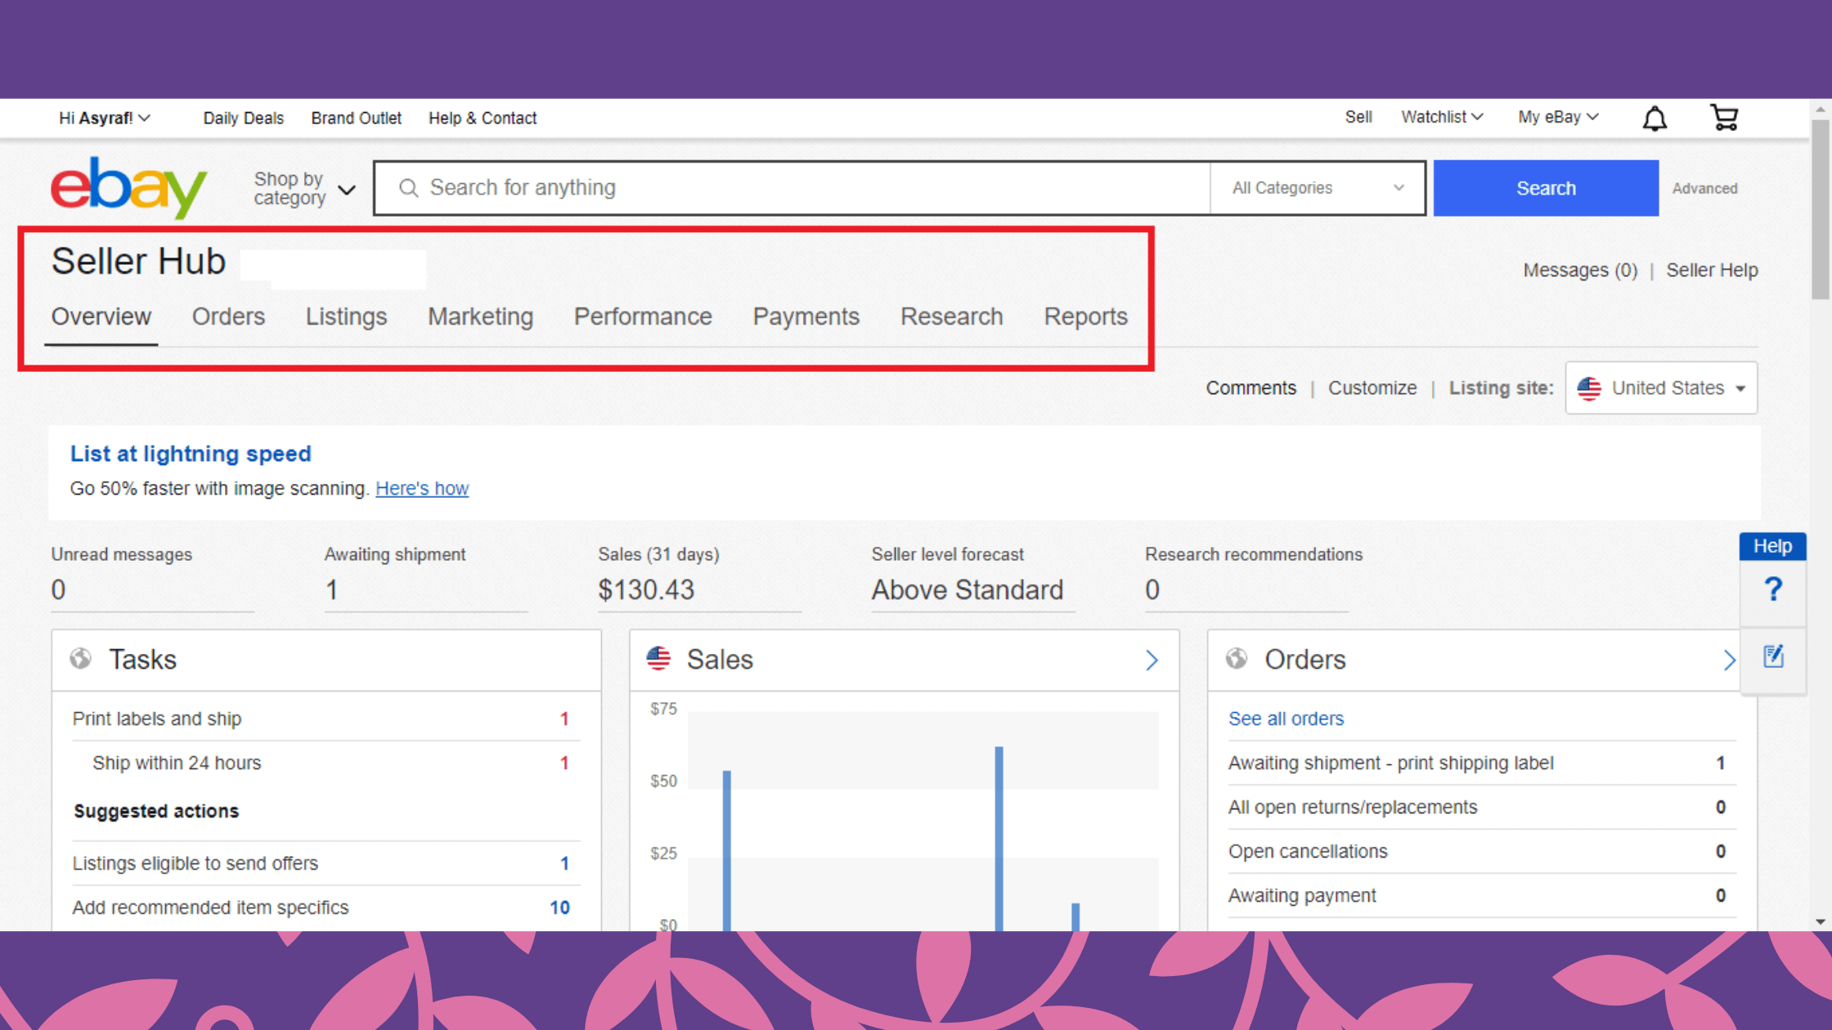Open the United States listing site dropdown

[x=1661, y=388]
